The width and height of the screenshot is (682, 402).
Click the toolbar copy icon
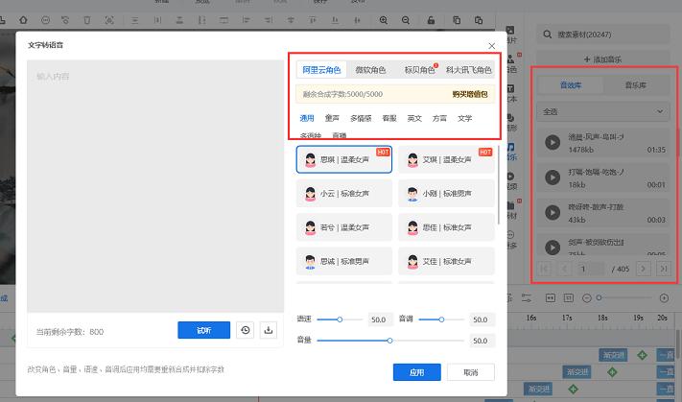(457, 20)
